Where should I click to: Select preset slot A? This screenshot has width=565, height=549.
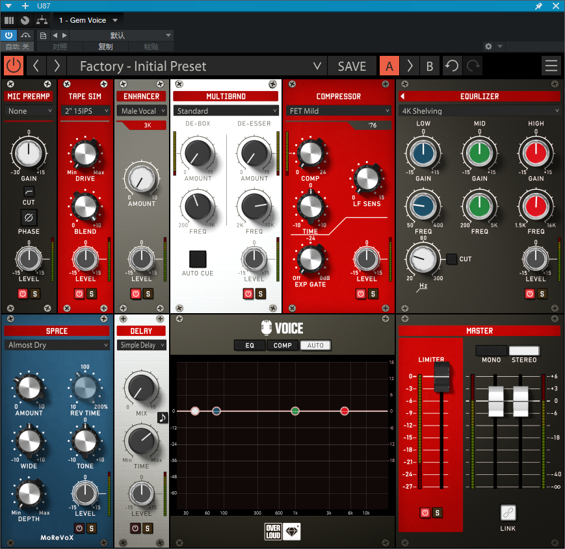pyautogui.click(x=389, y=66)
